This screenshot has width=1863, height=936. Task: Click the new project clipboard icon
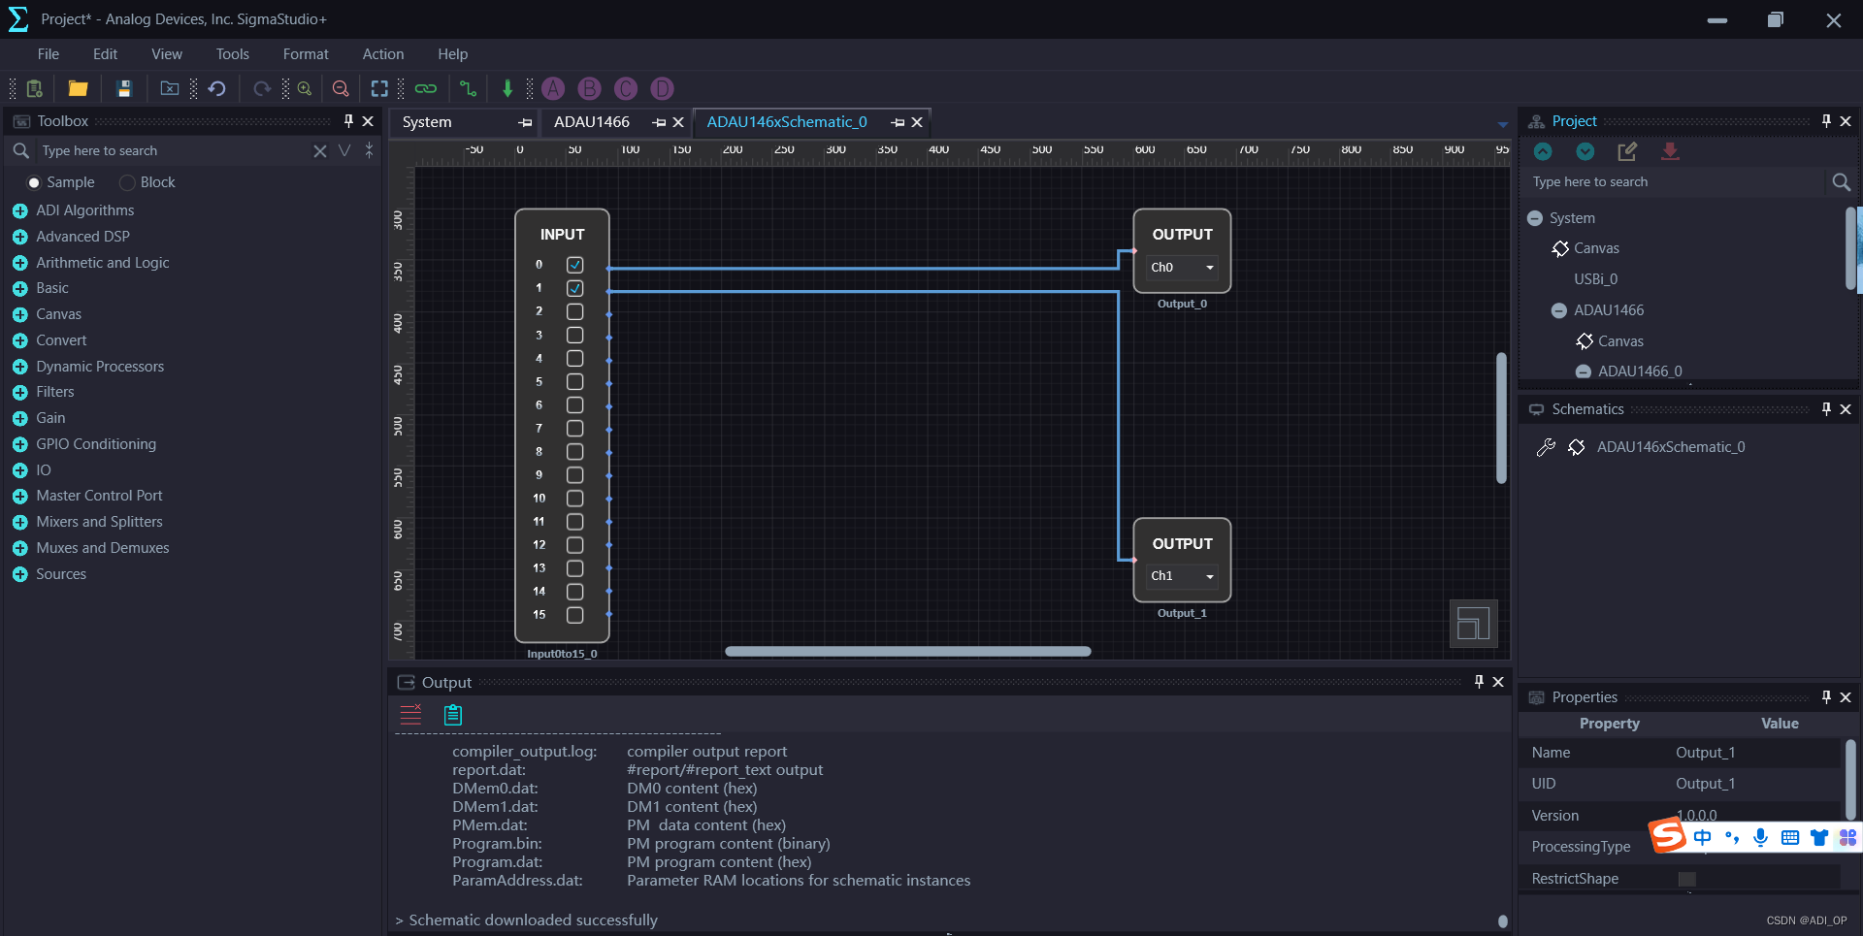(x=34, y=88)
